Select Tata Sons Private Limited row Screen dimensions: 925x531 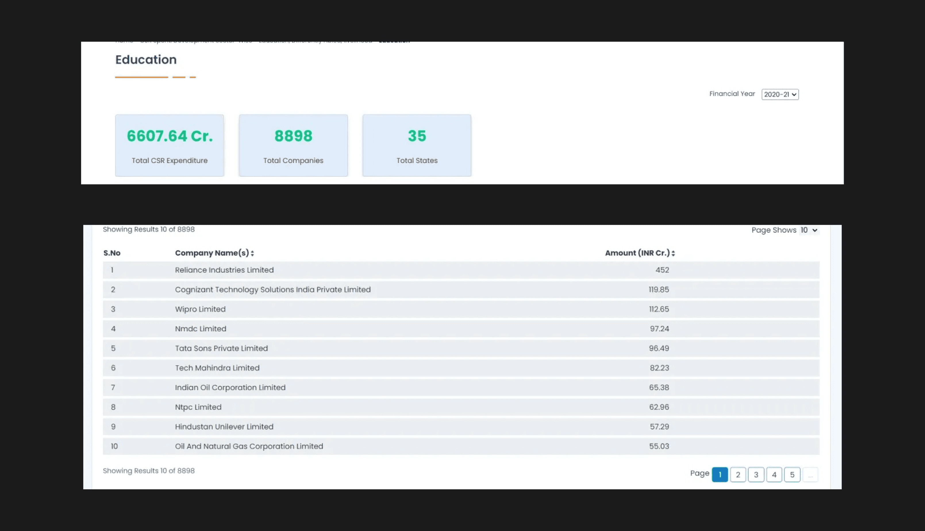[x=221, y=348]
